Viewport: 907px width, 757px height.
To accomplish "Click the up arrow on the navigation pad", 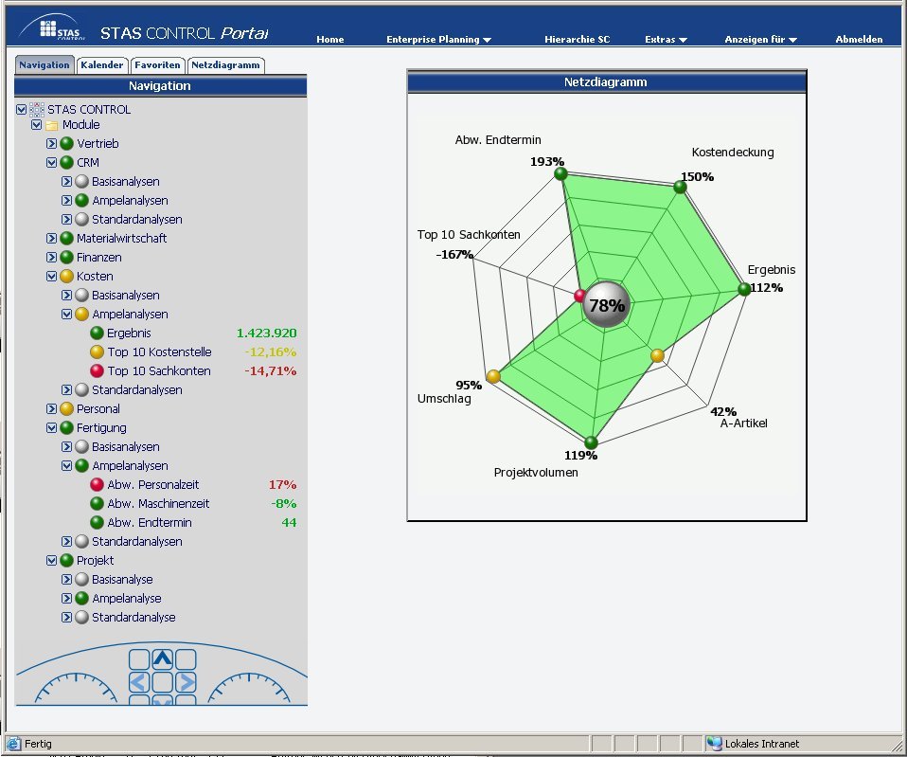I will click(x=163, y=659).
